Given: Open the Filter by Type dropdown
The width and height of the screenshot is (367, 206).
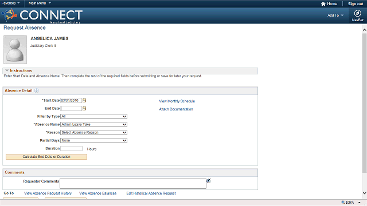Looking at the screenshot, I should pos(93,116).
